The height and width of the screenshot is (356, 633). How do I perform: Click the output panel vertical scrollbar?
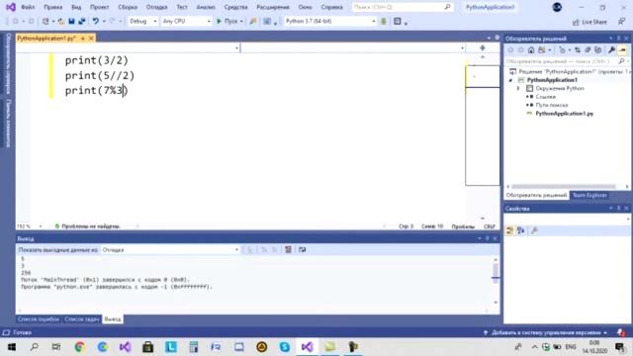(x=496, y=281)
